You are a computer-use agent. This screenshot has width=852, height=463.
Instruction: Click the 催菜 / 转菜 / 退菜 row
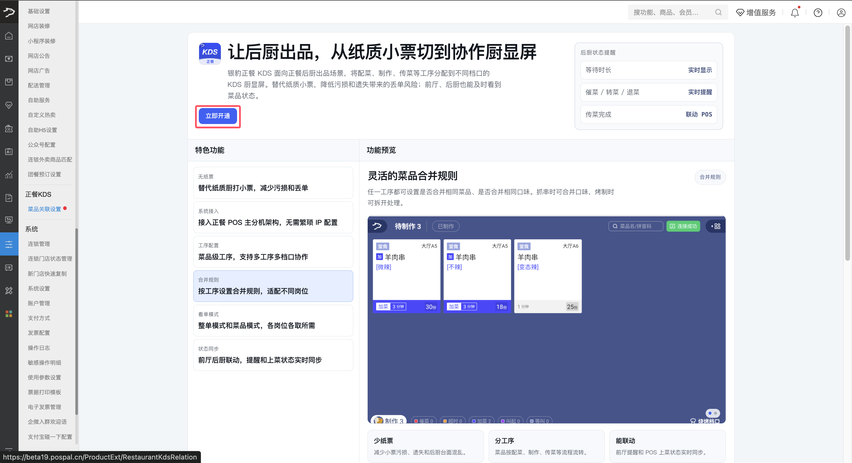[x=648, y=92]
